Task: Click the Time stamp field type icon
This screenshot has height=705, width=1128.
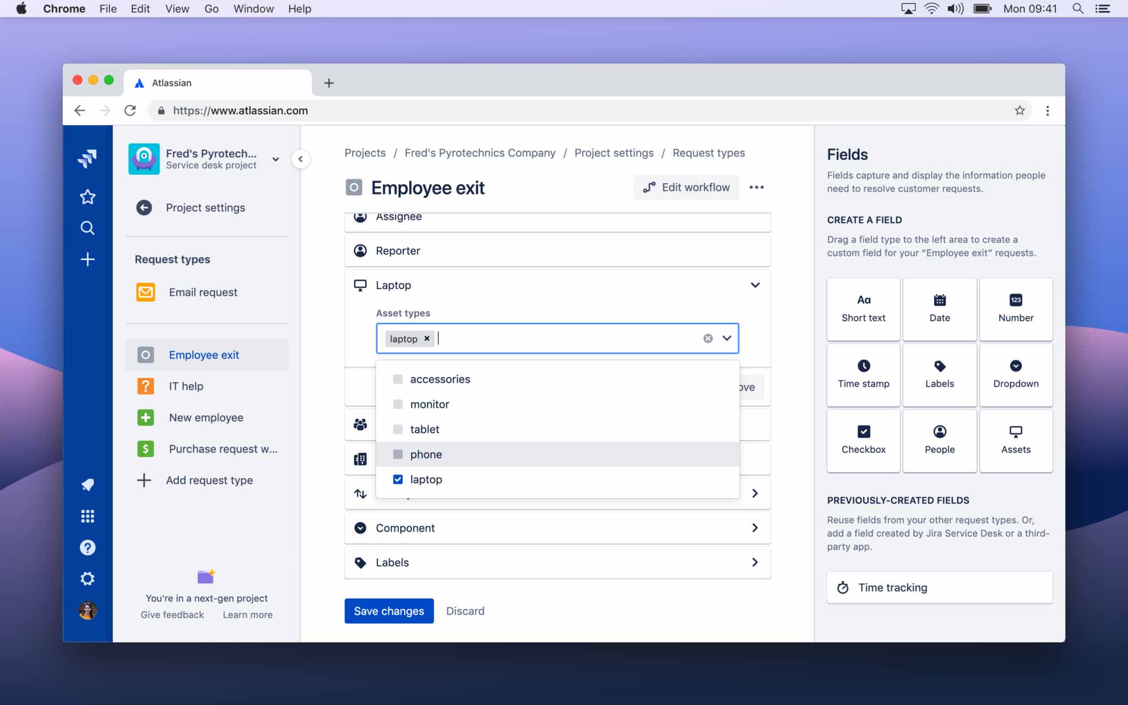Action: click(x=864, y=366)
